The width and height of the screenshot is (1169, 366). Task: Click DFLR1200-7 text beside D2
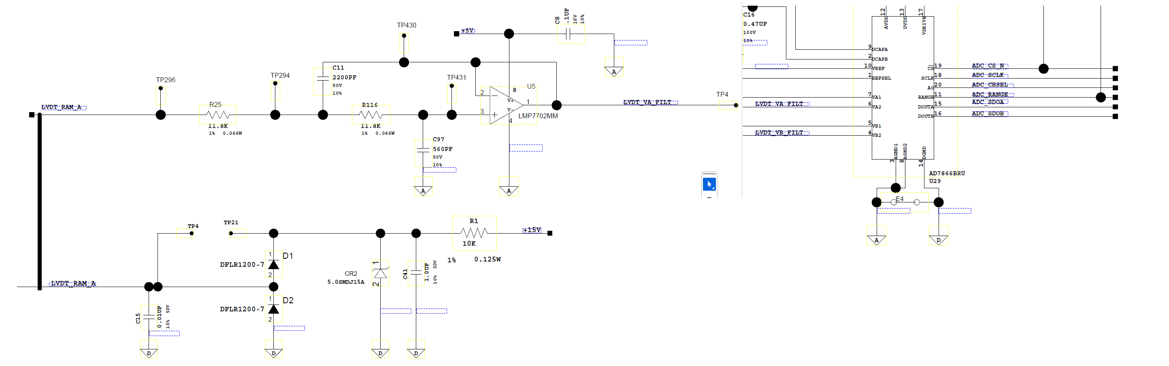click(242, 309)
